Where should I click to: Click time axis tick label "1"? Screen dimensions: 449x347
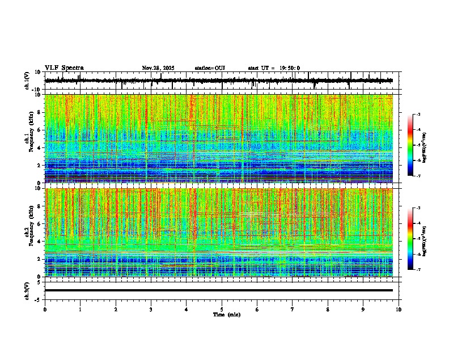coord(80,310)
